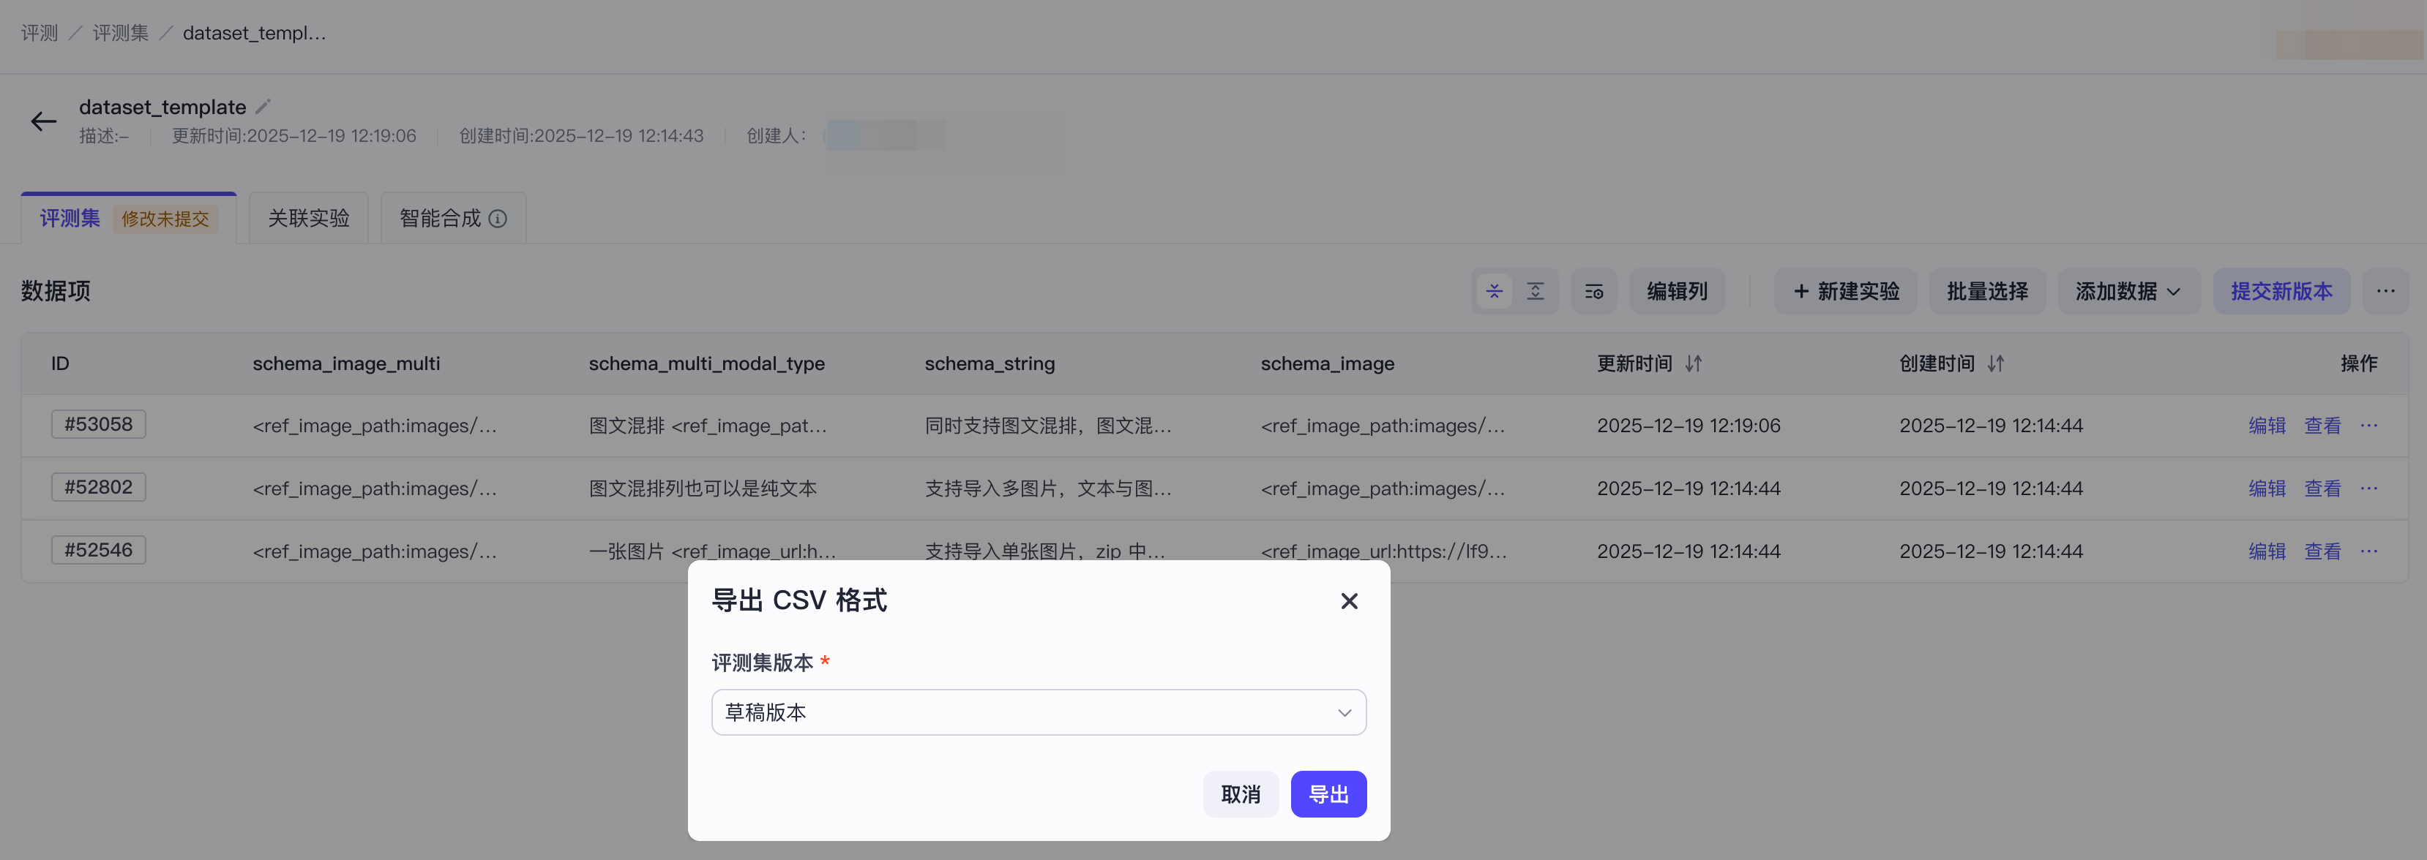Click 取消 in the export dialog
The width and height of the screenshot is (2427, 860).
[1240, 794]
